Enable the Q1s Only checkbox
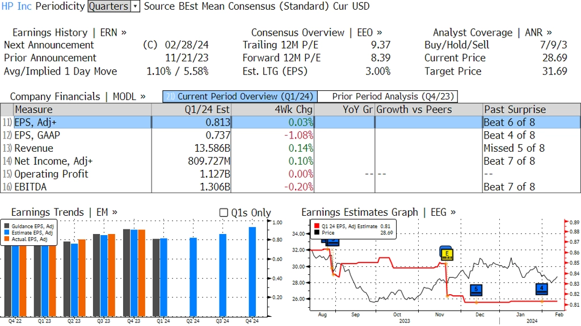The height and width of the screenshot is (326, 581). click(224, 212)
